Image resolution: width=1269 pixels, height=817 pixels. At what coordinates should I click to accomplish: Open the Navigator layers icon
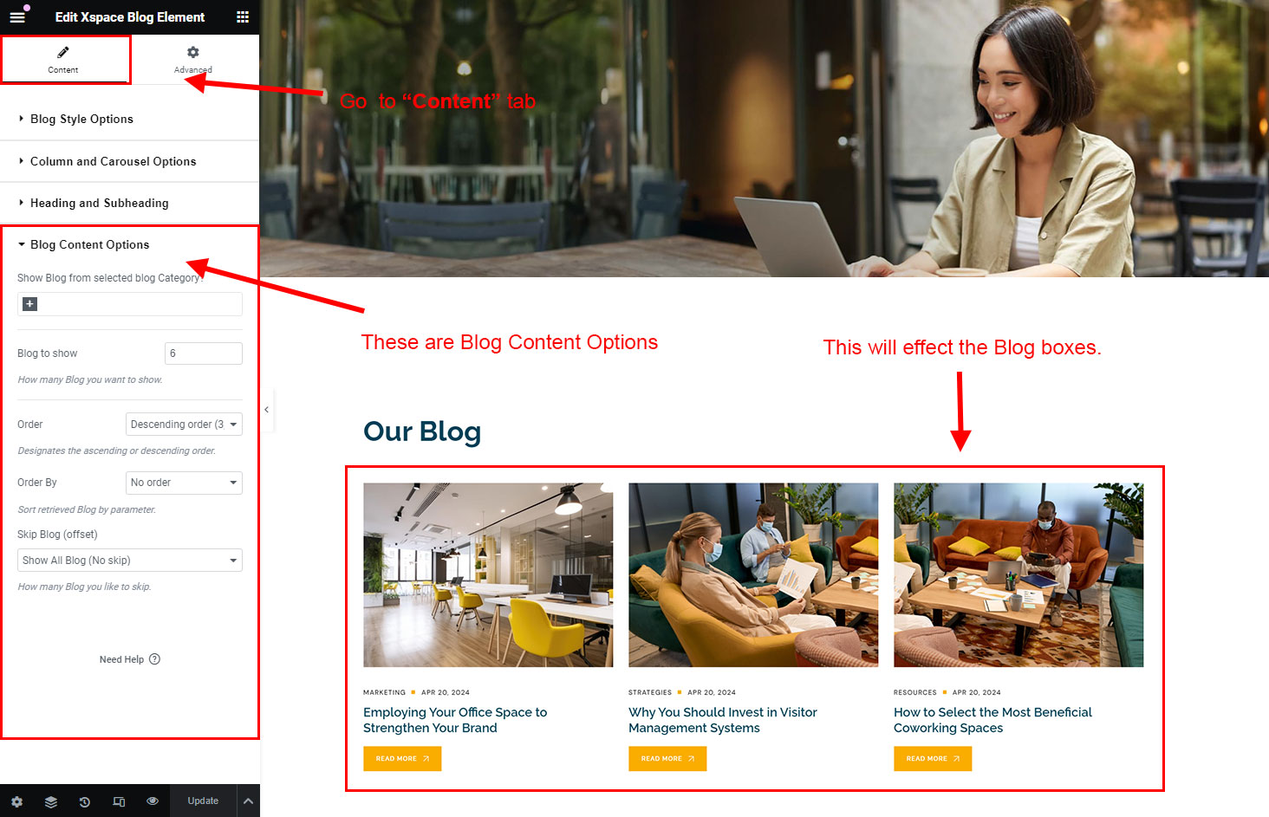click(x=51, y=801)
